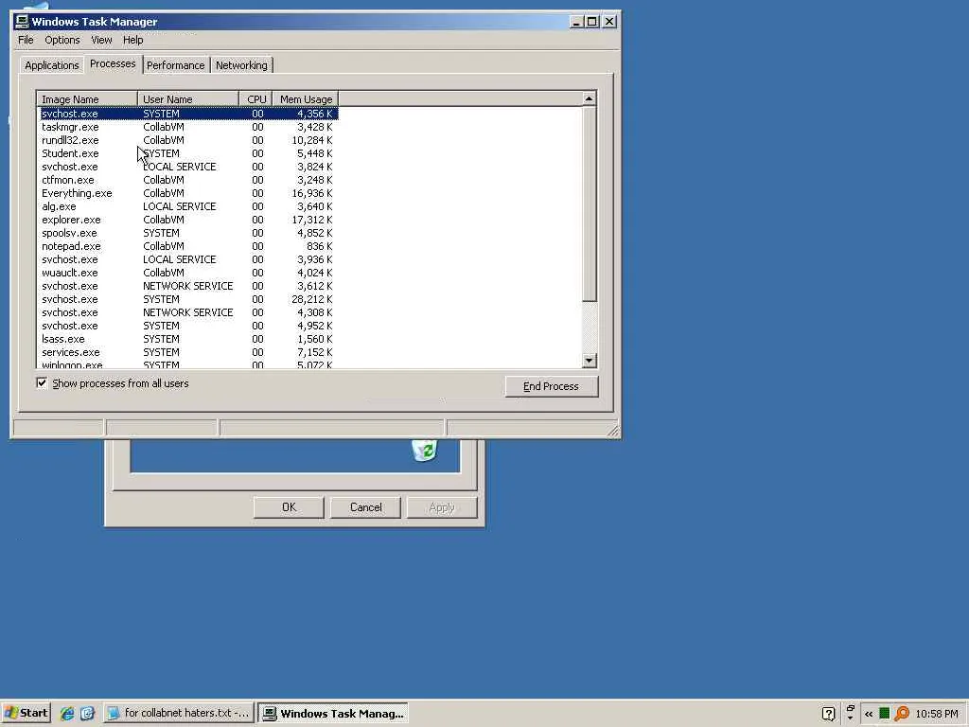The width and height of the screenshot is (969, 727).
Task: Click the 17,312 K memory value
Action: pyautogui.click(x=312, y=220)
